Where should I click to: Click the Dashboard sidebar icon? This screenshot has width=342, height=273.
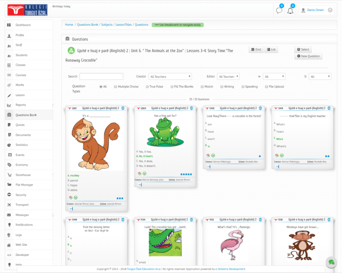tap(9, 25)
